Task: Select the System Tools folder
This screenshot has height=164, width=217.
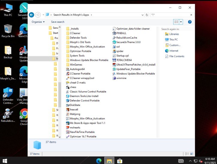Action: pyautogui.click(x=75, y=56)
